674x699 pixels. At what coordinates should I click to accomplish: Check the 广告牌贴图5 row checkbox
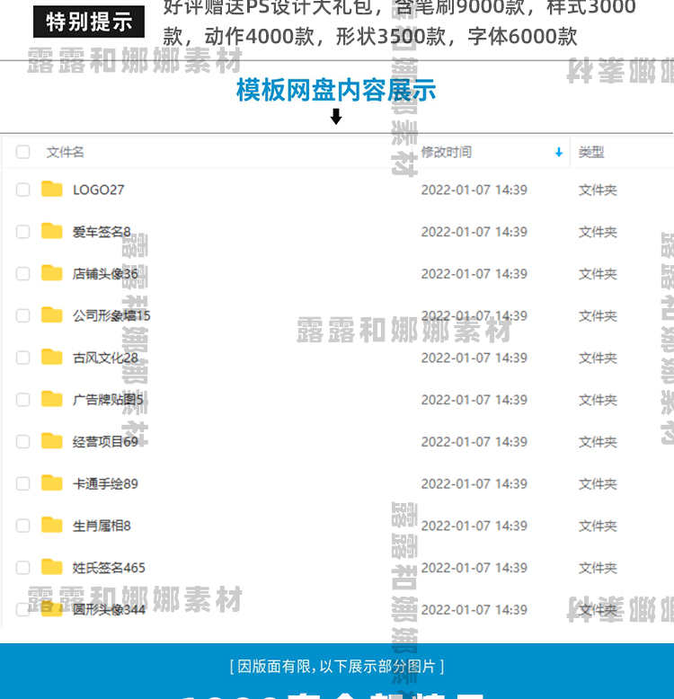tap(22, 400)
